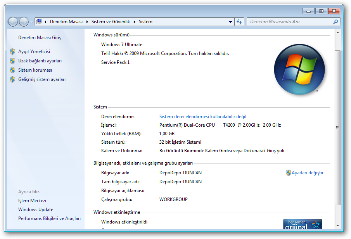Image resolution: width=351 pixels, height=239 pixels.
Task: Click shield icon beside Ayarları değiştir
Action: (288, 173)
